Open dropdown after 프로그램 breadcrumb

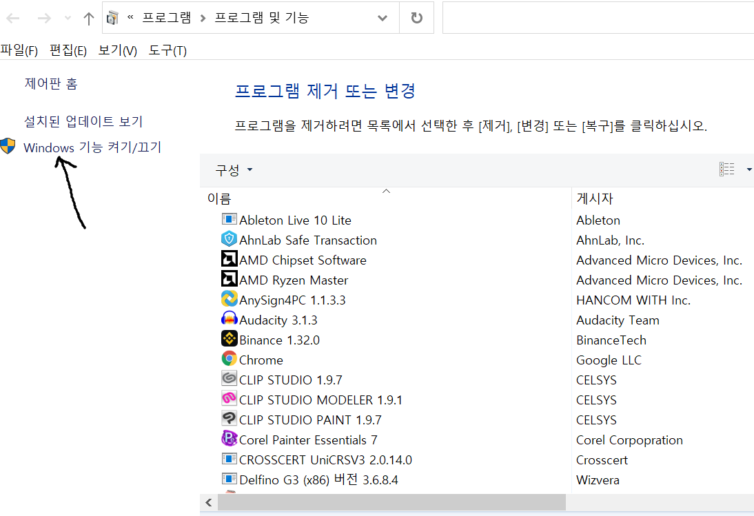tap(203, 19)
